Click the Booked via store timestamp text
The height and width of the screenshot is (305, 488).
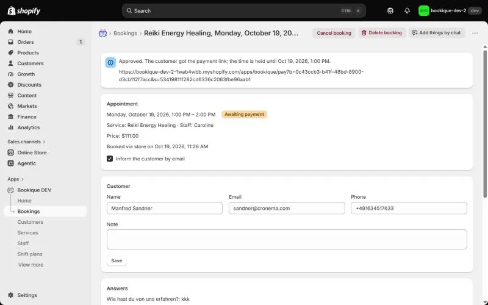point(157,146)
